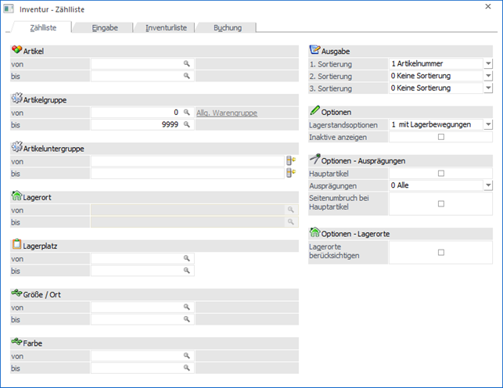Click search icon in Artikelgruppe bis field

(x=187, y=125)
